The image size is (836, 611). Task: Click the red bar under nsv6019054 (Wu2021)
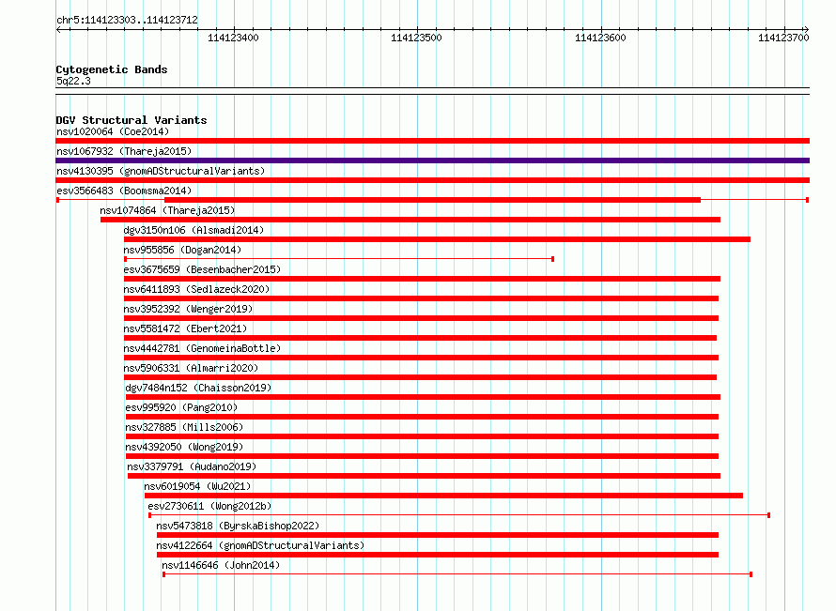(443, 496)
